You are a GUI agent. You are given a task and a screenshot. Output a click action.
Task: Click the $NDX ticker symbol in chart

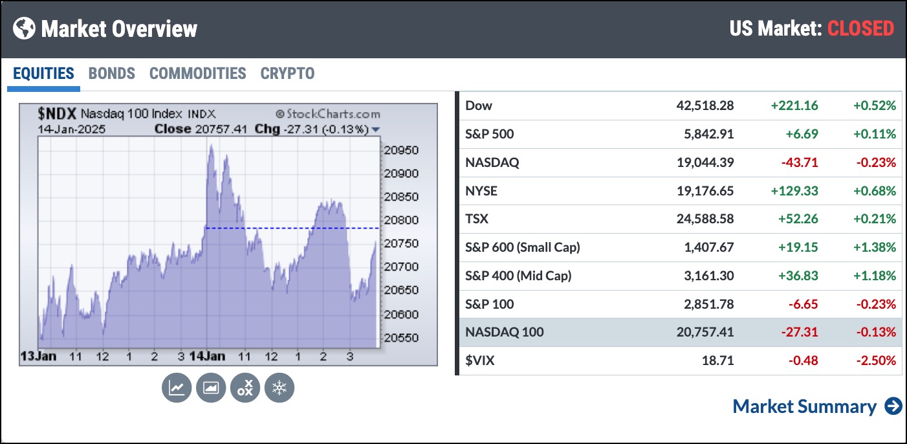(x=58, y=115)
